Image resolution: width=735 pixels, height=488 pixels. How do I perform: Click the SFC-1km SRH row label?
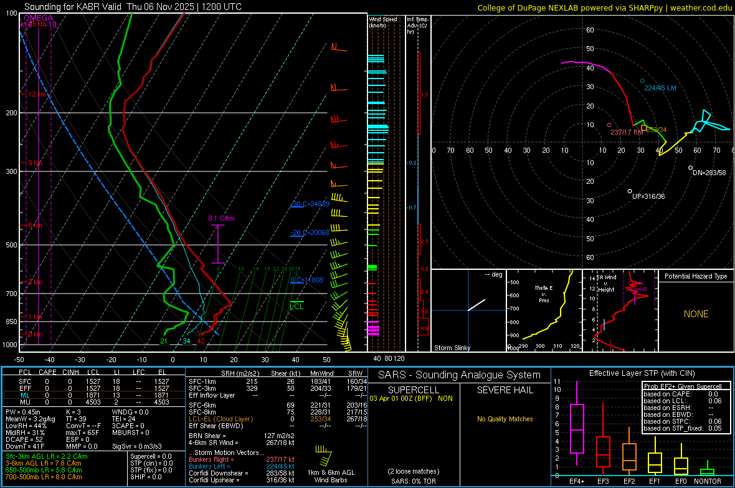pos(202,381)
